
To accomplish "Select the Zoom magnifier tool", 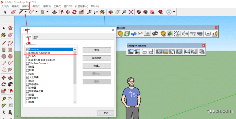I will pos(124,12).
